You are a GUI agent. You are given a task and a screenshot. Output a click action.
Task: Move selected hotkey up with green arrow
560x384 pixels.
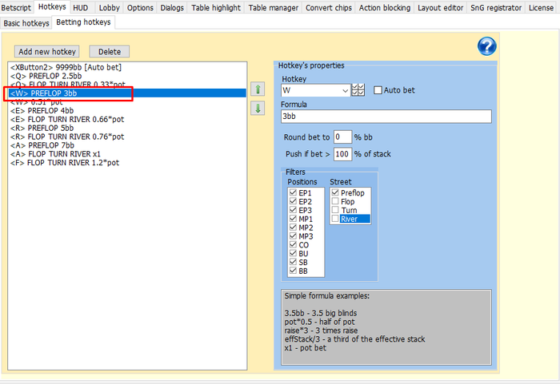[258, 89]
